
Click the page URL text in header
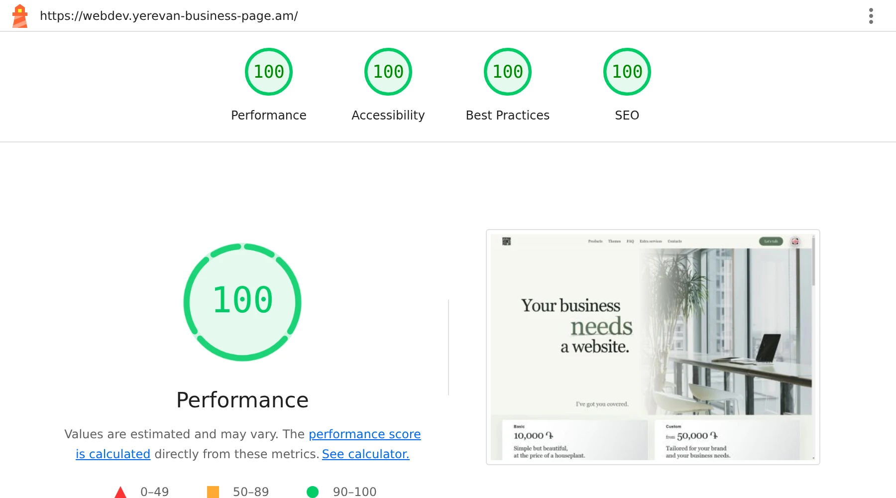coord(169,16)
